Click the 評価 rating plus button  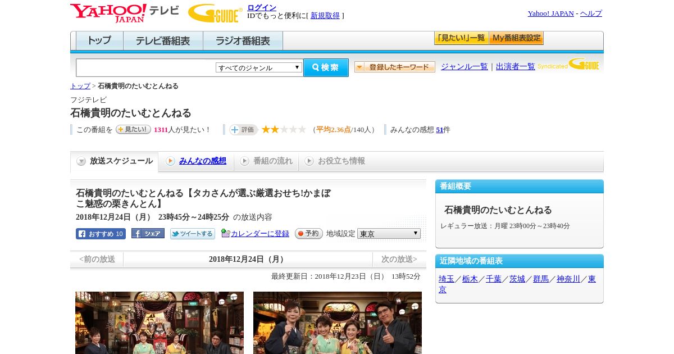pyautogui.click(x=243, y=130)
